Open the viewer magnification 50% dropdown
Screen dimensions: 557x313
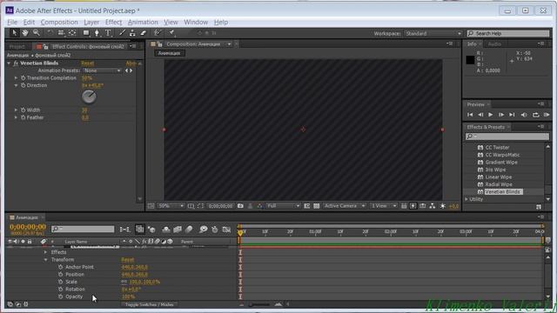(171, 206)
